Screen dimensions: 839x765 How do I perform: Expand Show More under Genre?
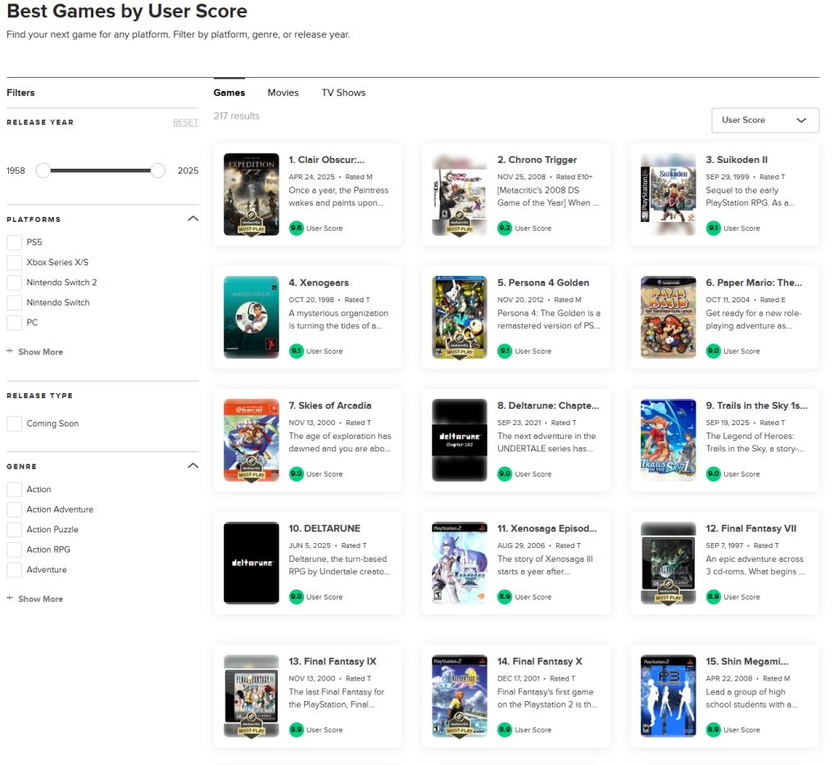(41, 600)
